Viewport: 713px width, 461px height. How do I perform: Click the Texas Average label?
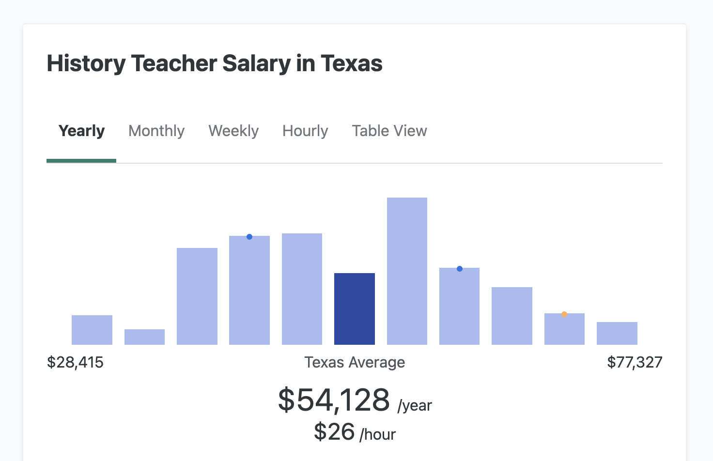click(x=355, y=362)
